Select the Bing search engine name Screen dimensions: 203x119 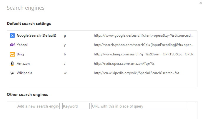coord(20,54)
